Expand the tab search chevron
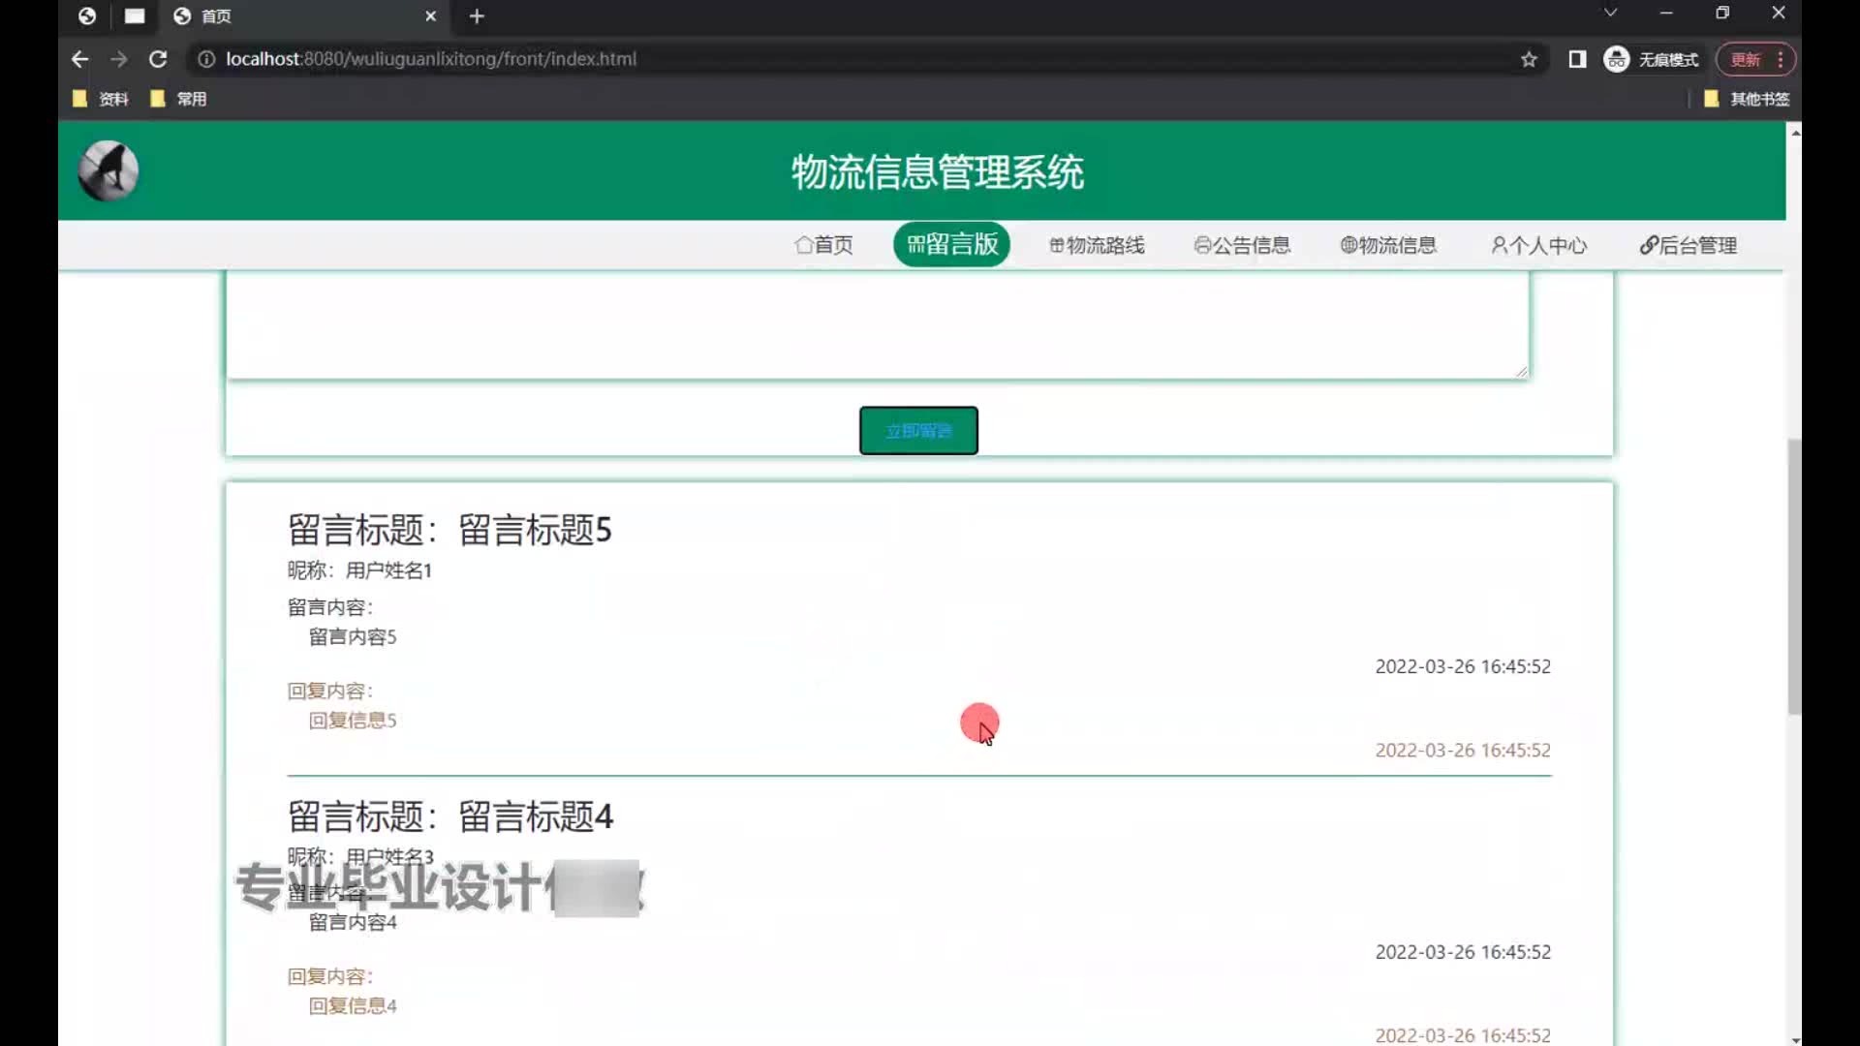1860x1046 pixels. click(1610, 13)
